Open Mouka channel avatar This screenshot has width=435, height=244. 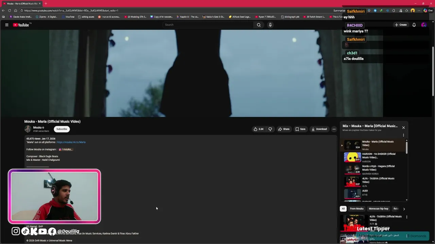28,129
